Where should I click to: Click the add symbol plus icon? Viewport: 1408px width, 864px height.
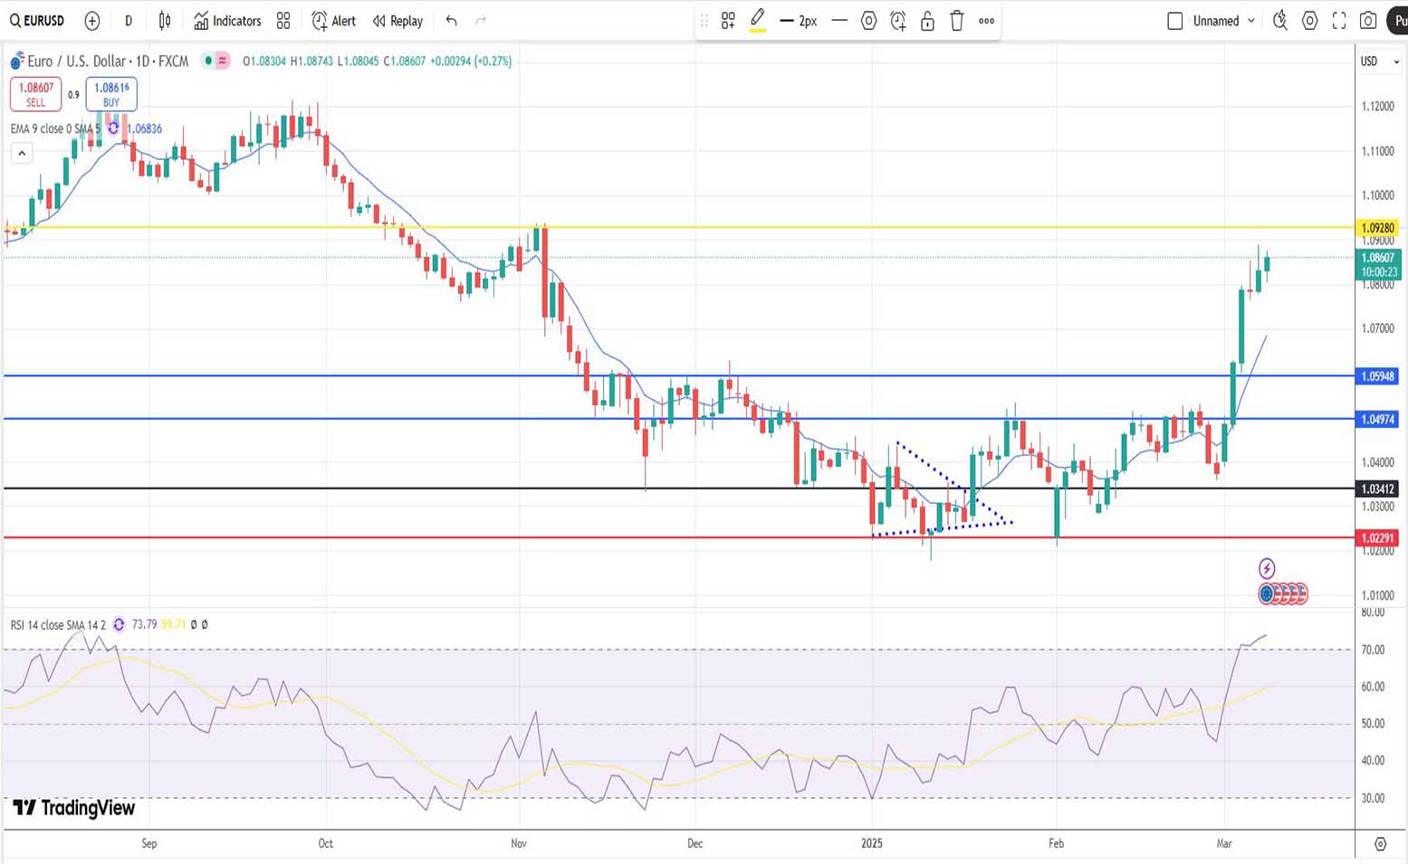point(91,21)
